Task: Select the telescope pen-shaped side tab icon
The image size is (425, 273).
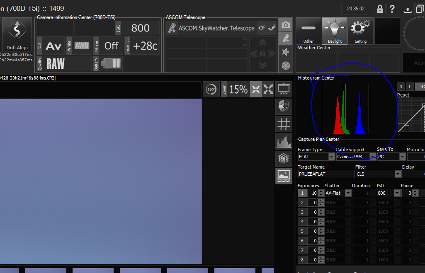Action: (286, 39)
